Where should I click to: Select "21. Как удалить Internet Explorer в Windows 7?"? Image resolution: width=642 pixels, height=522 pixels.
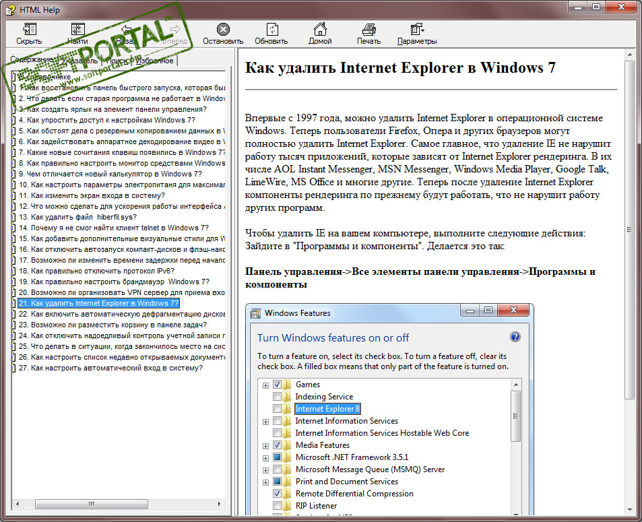coord(98,303)
